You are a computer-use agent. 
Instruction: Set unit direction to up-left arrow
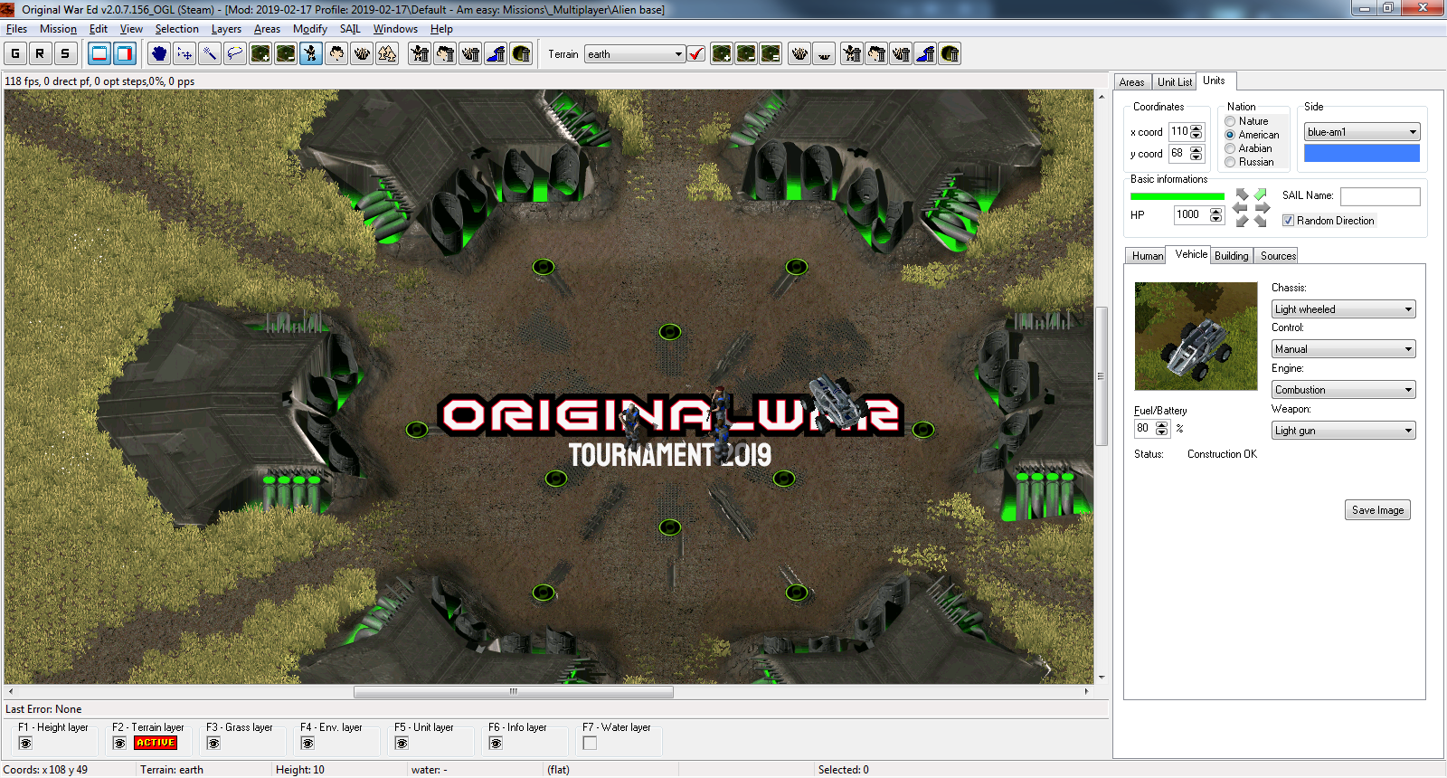pos(1243,194)
